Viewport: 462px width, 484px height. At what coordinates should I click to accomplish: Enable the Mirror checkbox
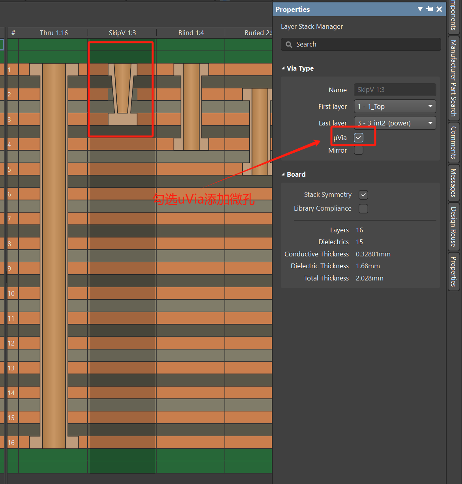pyautogui.click(x=359, y=150)
